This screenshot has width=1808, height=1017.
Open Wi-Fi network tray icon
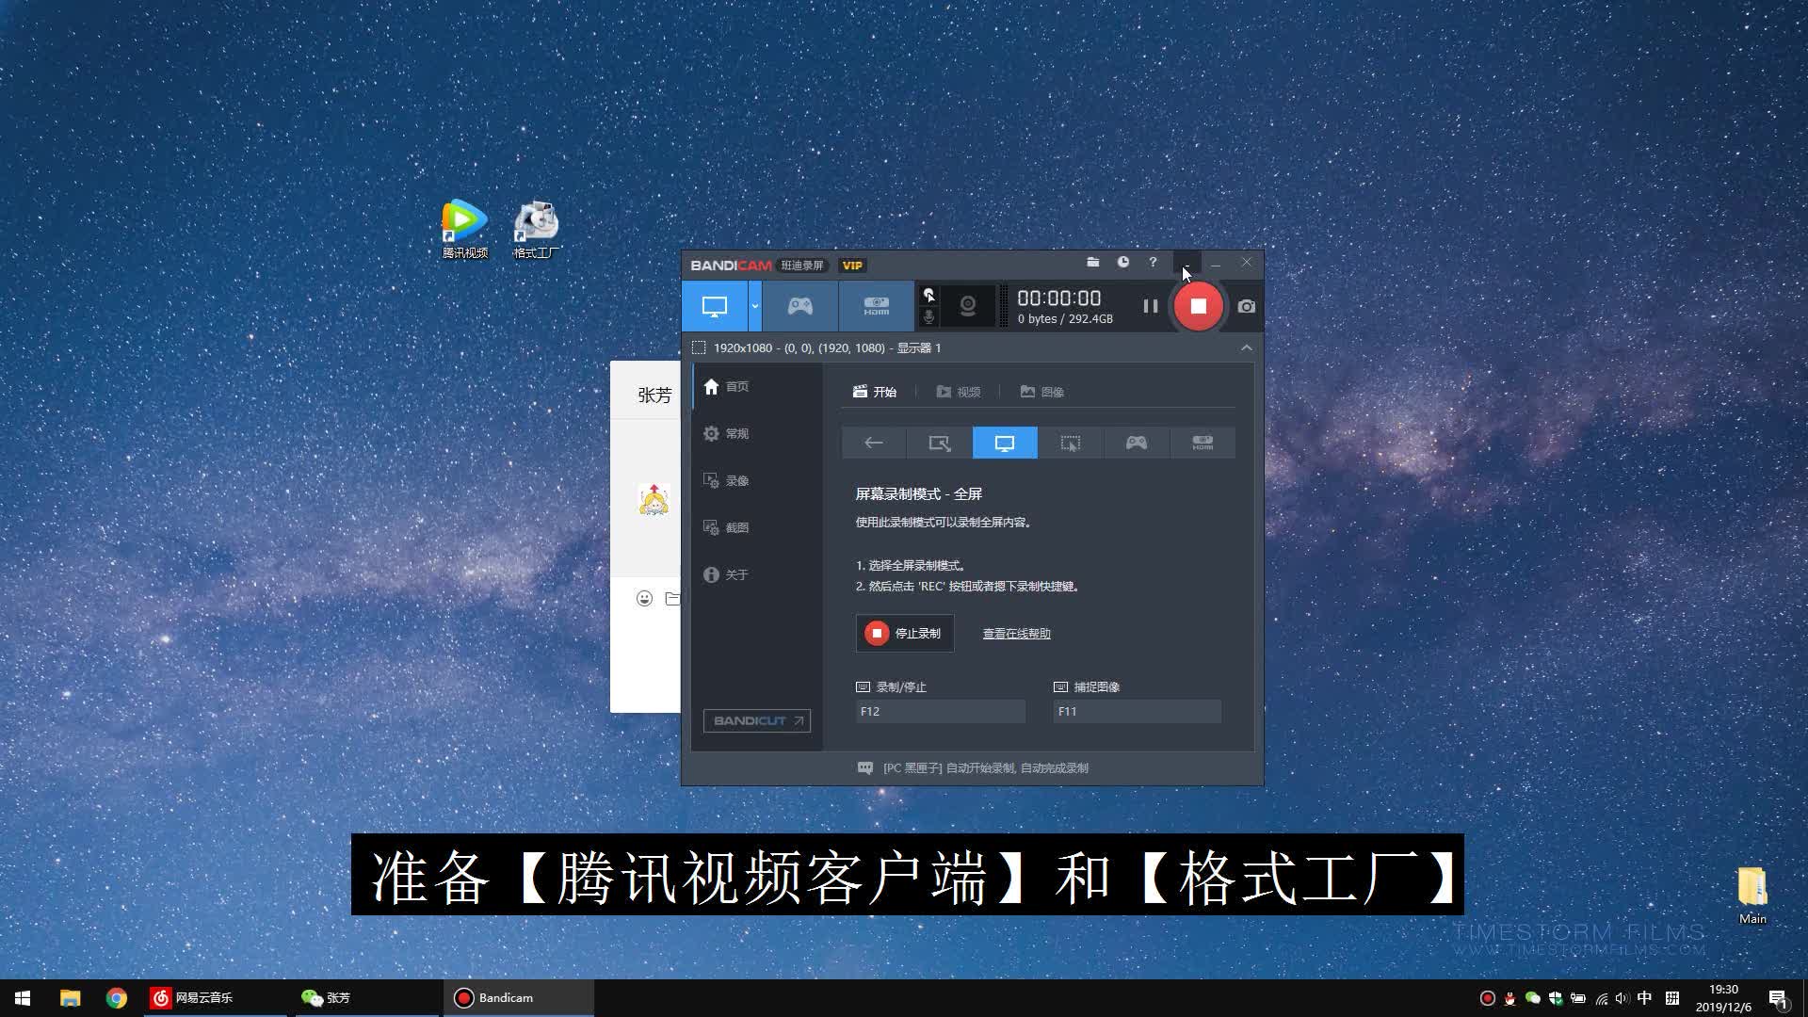(x=1601, y=998)
